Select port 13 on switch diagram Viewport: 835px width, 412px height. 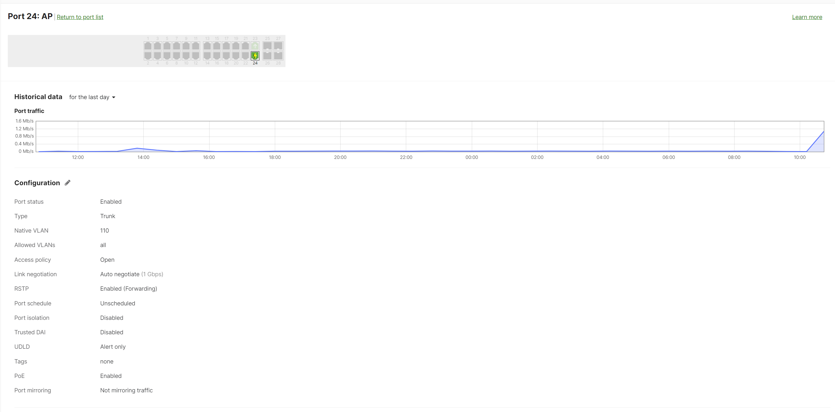pos(207,46)
